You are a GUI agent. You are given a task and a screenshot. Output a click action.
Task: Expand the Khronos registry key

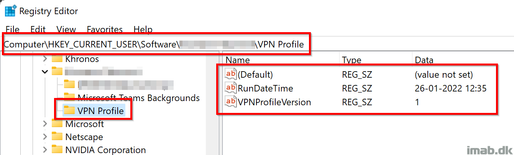pyautogui.click(x=45, y=59)
